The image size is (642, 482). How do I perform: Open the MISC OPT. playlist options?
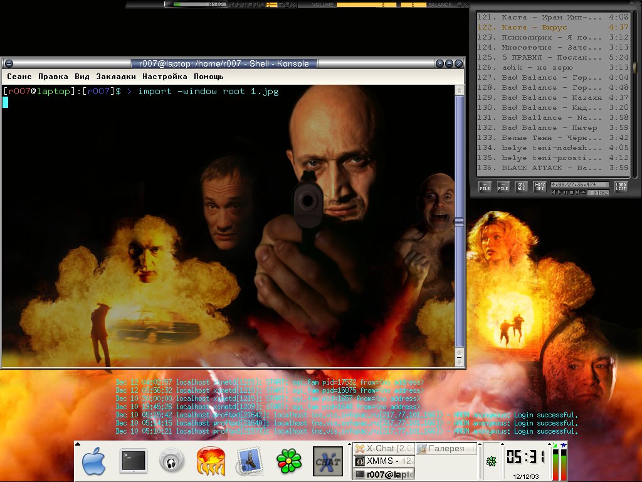[x=540, y=186]
